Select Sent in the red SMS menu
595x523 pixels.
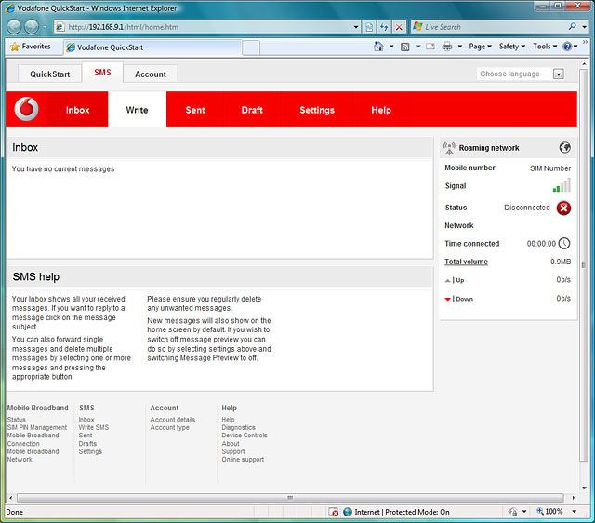[x=195, y=110]
